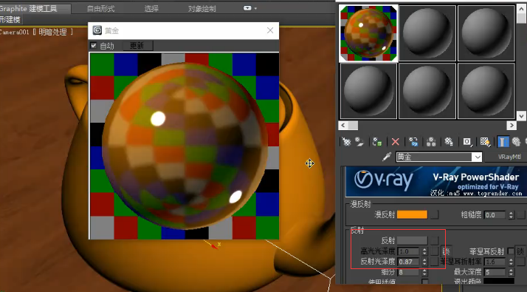Click the material slots scroll down arrow

point(521,116)
